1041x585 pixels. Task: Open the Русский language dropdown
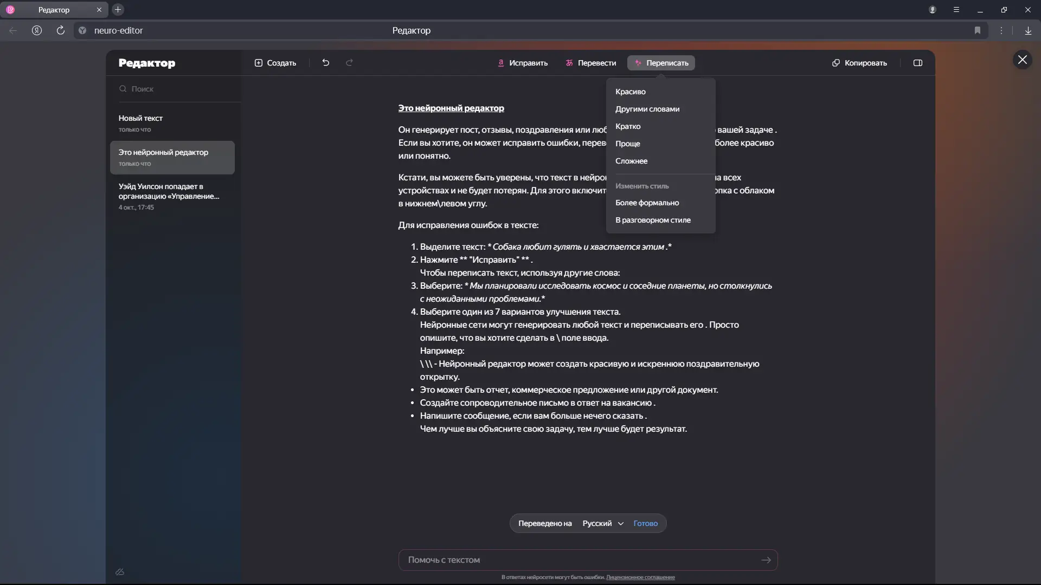pos(603,523)
